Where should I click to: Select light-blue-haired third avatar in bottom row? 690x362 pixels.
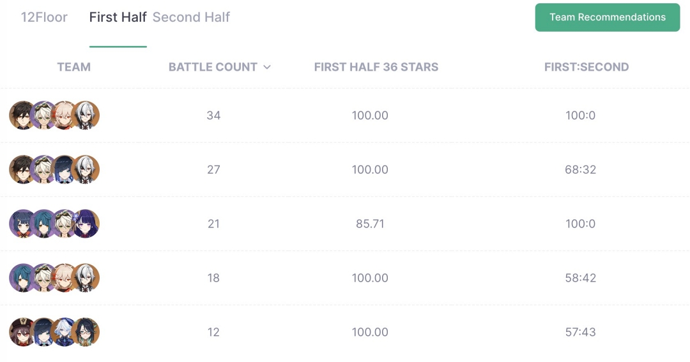coord(65,332)
